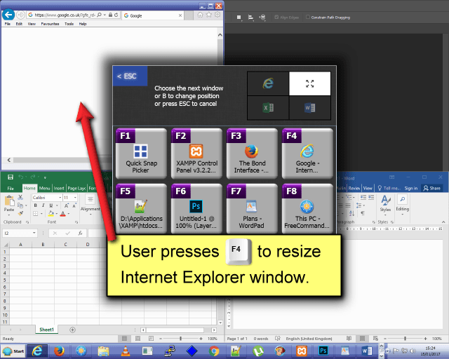The width and height of the screenshot is (449, 359).
Task: Open Calibri font name dropdown in Excel
Action: click(60, 198)
